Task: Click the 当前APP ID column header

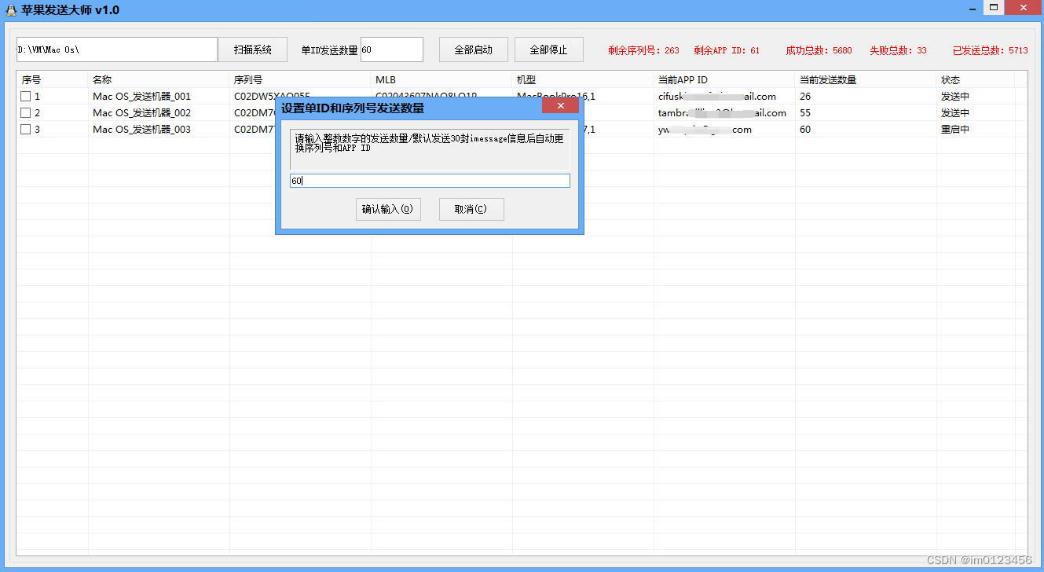Action: tap(724, 79)
